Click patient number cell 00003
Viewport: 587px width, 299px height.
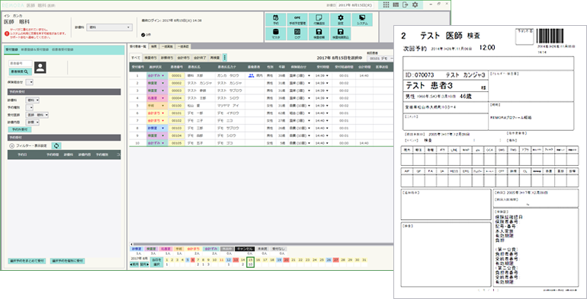(x=176, y=90)
